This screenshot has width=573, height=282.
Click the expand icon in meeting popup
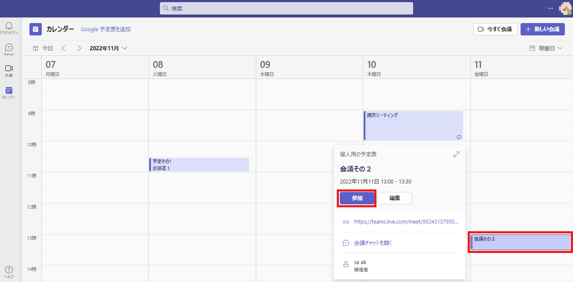[x=456, y=154]
